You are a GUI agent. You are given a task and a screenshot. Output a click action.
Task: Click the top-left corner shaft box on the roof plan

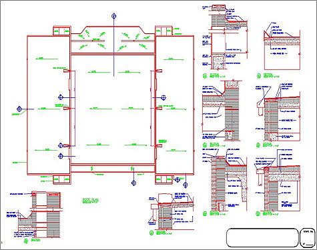click(62, 31)
